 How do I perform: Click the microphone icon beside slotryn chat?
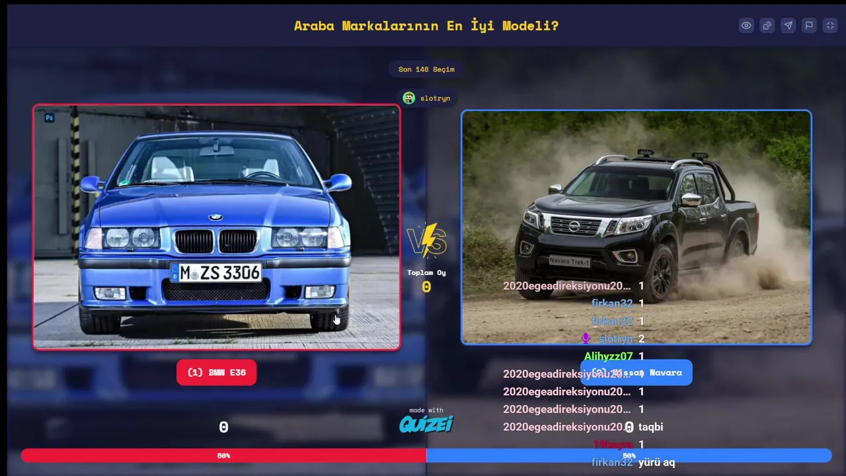tap(585, 338)
